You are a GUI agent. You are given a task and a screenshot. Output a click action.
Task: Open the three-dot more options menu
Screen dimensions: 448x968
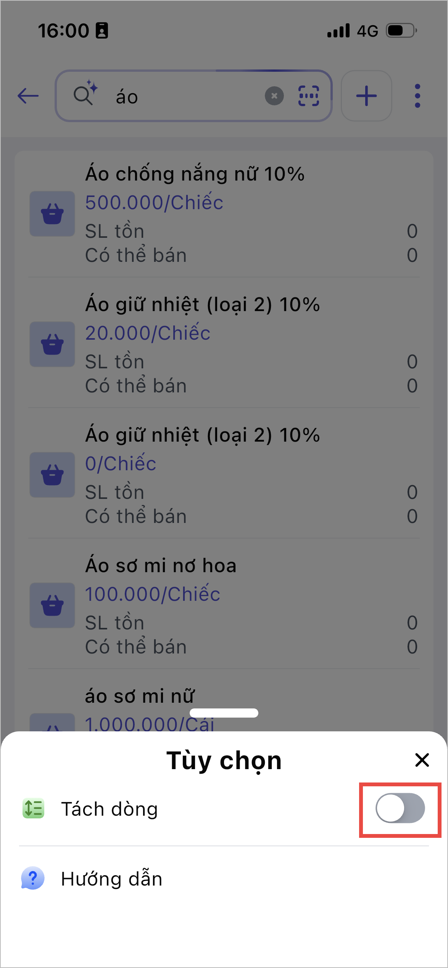(417, 96)
